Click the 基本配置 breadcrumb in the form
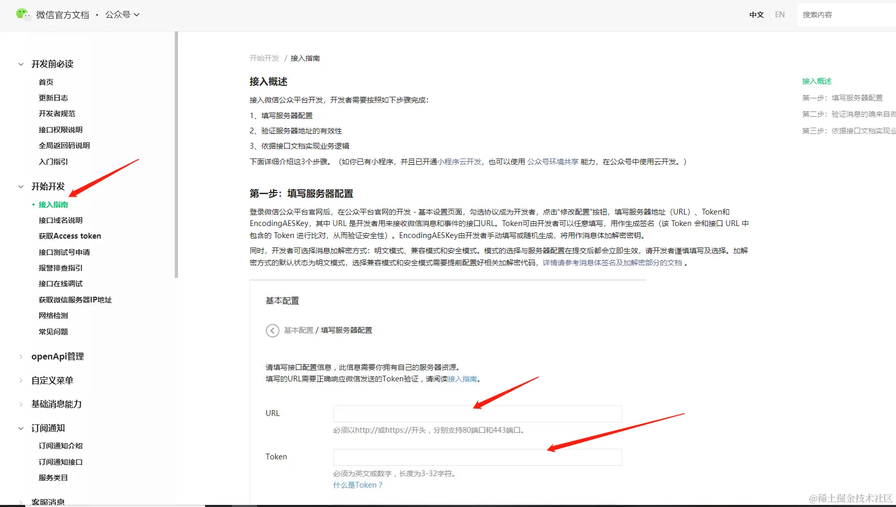Screen dimensions: 896x507 pos(299,330)
